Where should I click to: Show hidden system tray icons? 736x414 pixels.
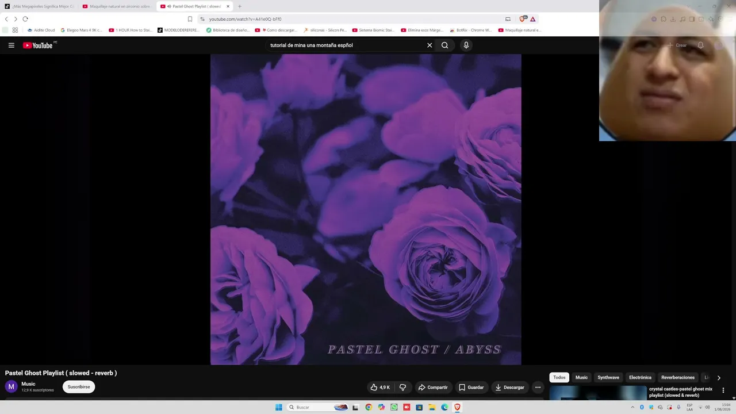[632, 407]
